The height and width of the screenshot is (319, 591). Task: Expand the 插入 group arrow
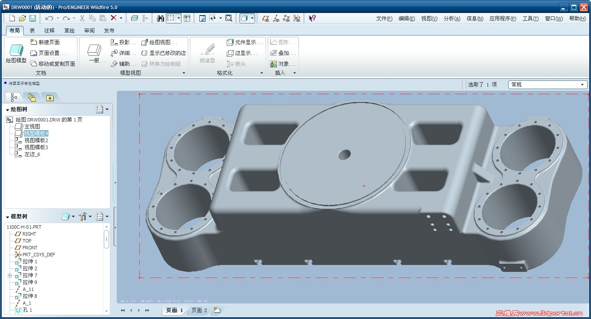click(295, 73)
